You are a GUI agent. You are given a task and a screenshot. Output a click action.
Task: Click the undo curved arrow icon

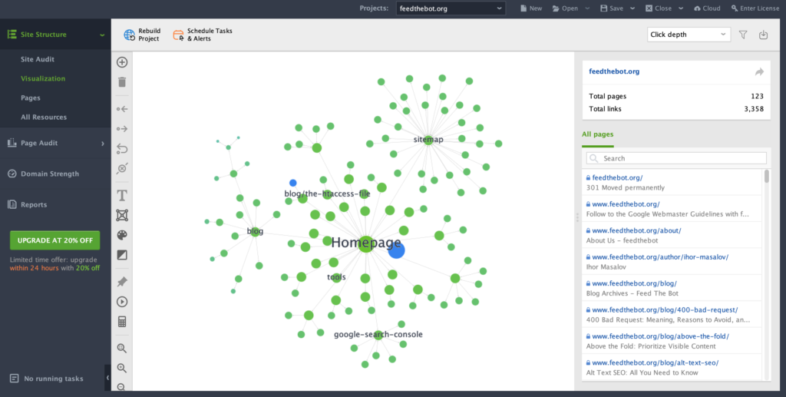pyautogui.click(x=122, y=149)
